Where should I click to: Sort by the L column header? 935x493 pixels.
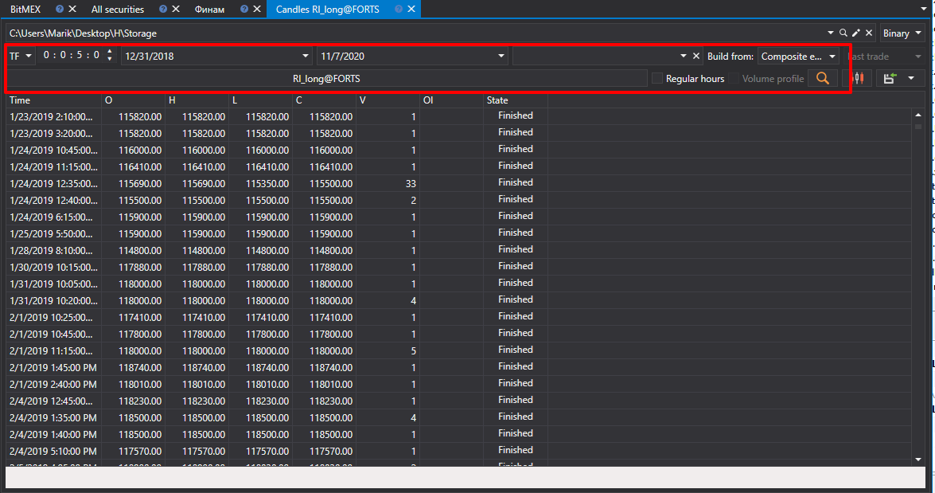coord(260,100)
